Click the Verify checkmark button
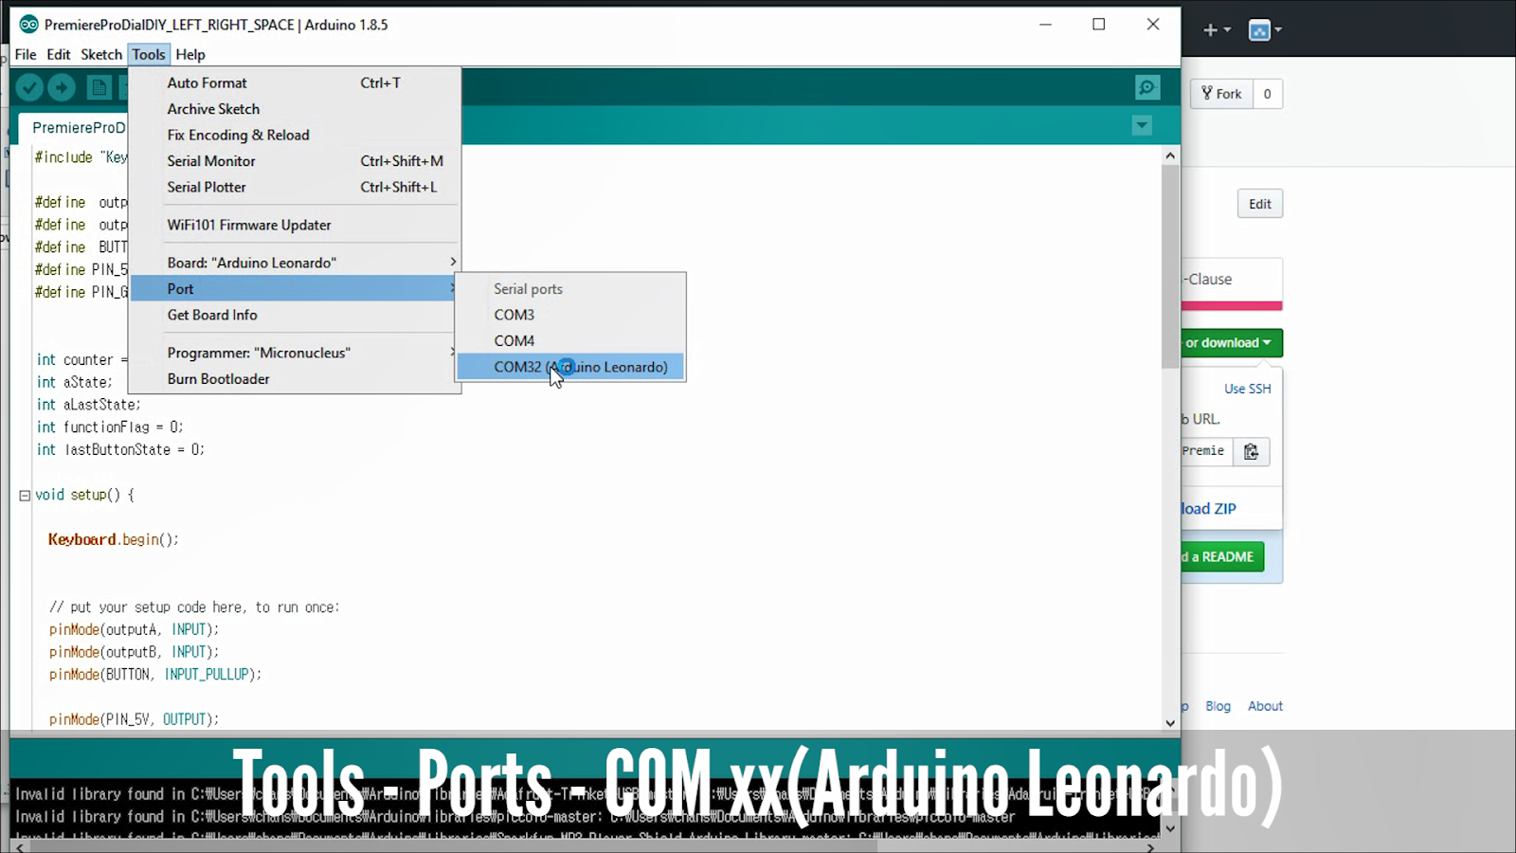The height and width of the screenshot is (853, 1516). pyautogui.click(x=29, y=88)
